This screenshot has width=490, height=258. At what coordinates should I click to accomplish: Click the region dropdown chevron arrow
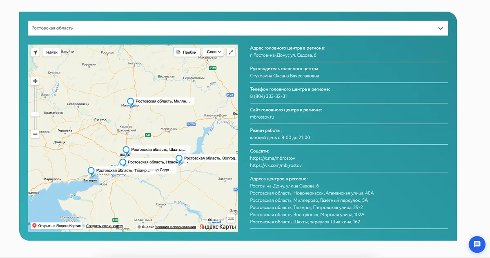(x=441, y=29)
